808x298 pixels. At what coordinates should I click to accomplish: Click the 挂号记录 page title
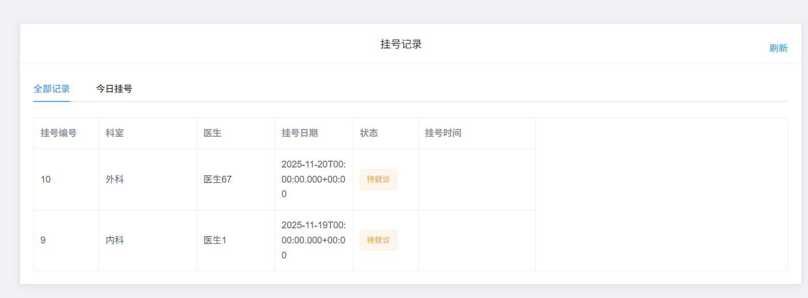[x=401, y=44]
